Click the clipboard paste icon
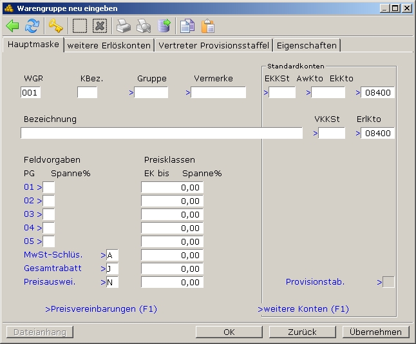The width and height of the screenshot is (416, 344). (x=207, y=26)
